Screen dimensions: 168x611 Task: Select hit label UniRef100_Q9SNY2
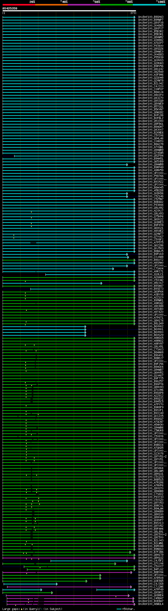tap(151, 593)
